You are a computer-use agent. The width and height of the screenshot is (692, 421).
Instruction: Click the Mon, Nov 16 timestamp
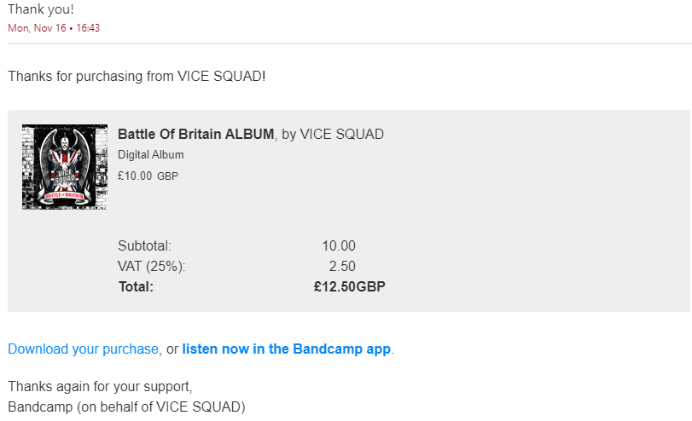point(54,27)
